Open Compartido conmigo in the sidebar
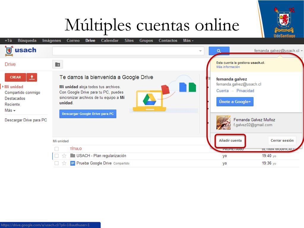The height and width of the screenshot is (228, 304). click(22, 93)
